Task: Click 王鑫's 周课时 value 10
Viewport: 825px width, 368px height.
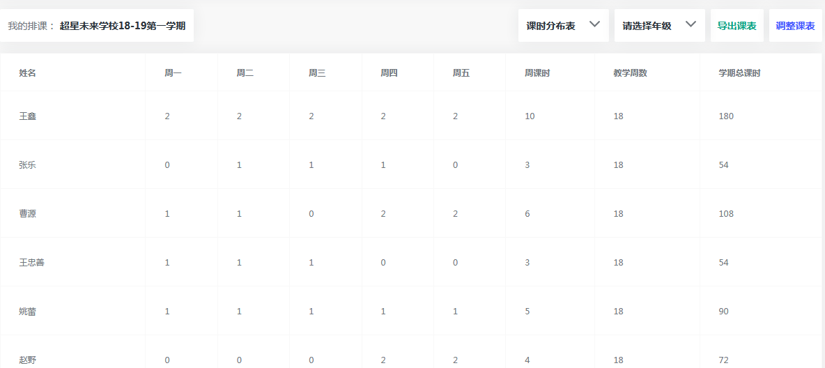Action: 530,116
